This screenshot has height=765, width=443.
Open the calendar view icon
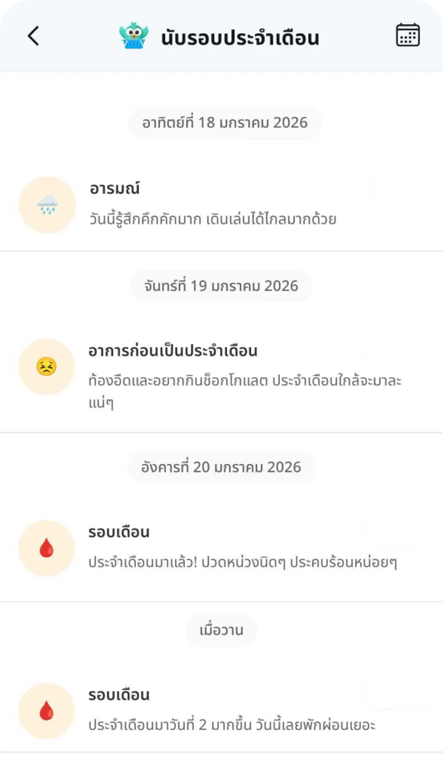point(407,35)
